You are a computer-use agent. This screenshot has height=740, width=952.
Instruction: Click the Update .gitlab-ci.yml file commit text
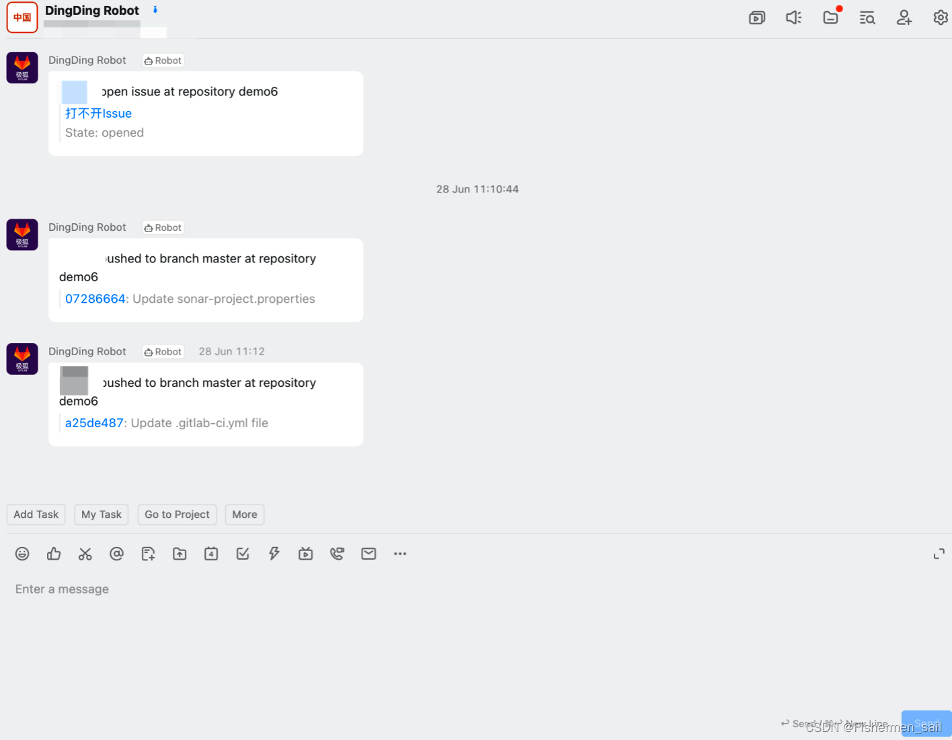point(200,423)
